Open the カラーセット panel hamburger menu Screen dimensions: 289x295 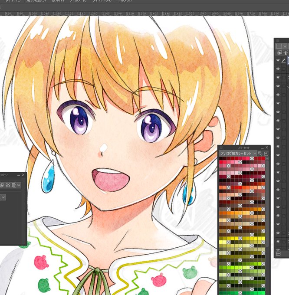tap(221, 147)
